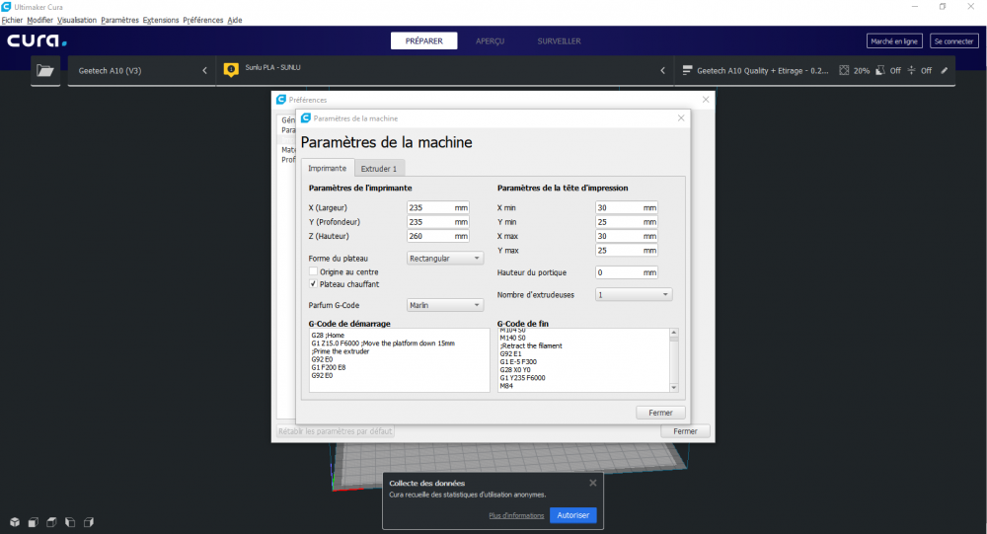
Task: Switch to PRÉPARER stage
Action: tap(423, 40)
